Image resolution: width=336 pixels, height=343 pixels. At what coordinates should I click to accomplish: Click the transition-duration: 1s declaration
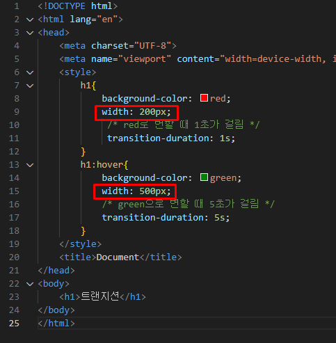click(x=171, y=138)
